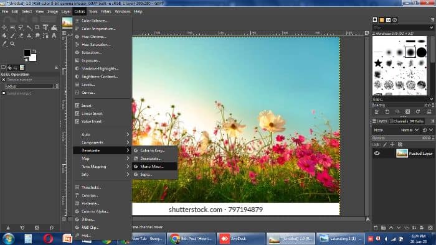
Task: Select the Color Picker eyedropper tool
Action: (x=4, y=44)
